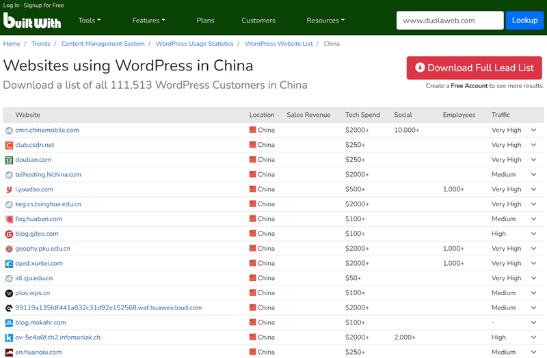
Task: Click the blog.mokahr.com favicon
Action: point(9,323)
